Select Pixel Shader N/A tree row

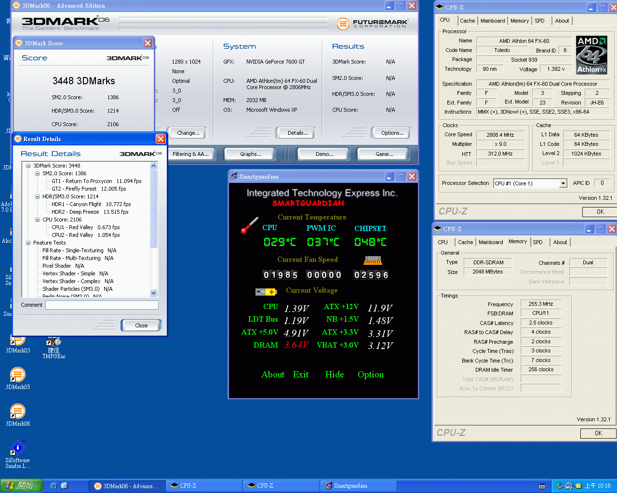(63, 266)
